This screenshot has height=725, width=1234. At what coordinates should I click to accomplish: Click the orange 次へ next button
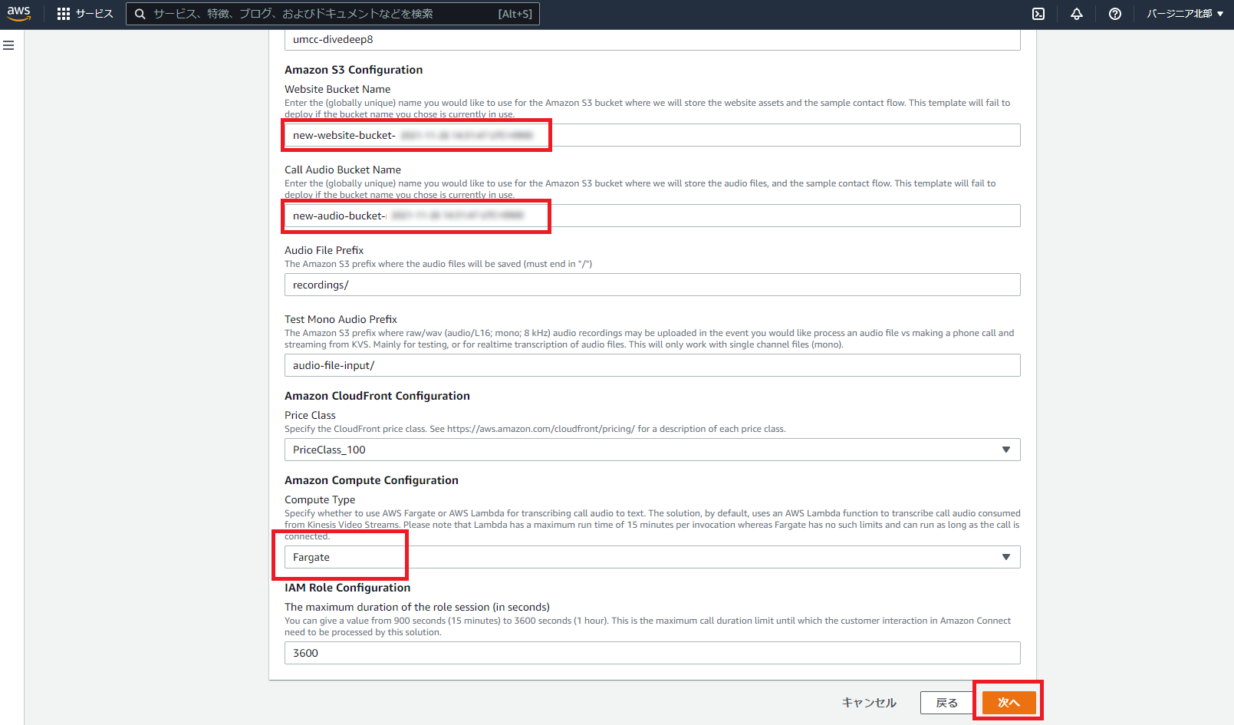[1009, 703]
